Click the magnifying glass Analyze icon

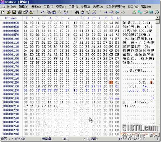(x=157, y=12)
